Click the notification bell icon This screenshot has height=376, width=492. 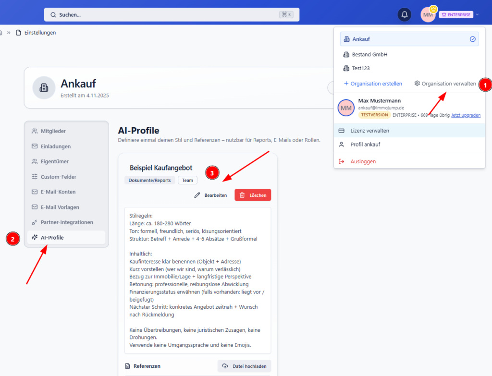click(404, 14)
